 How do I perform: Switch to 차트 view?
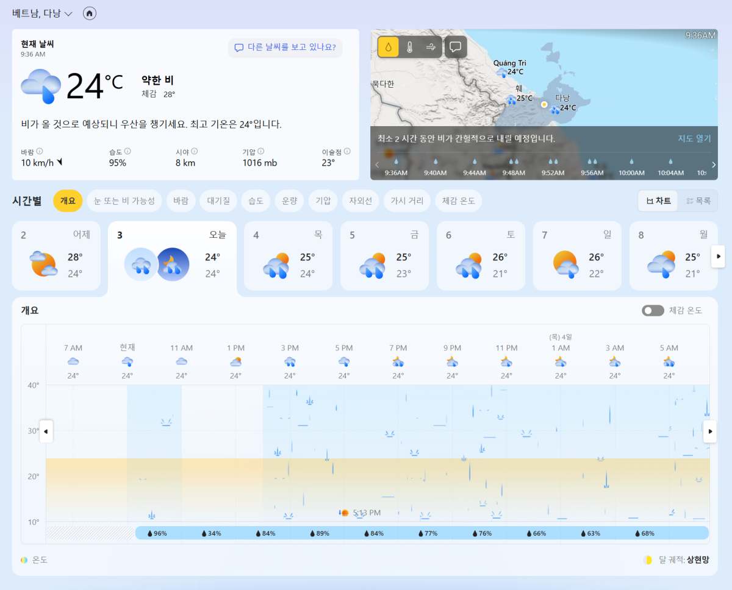pos(658,201)
